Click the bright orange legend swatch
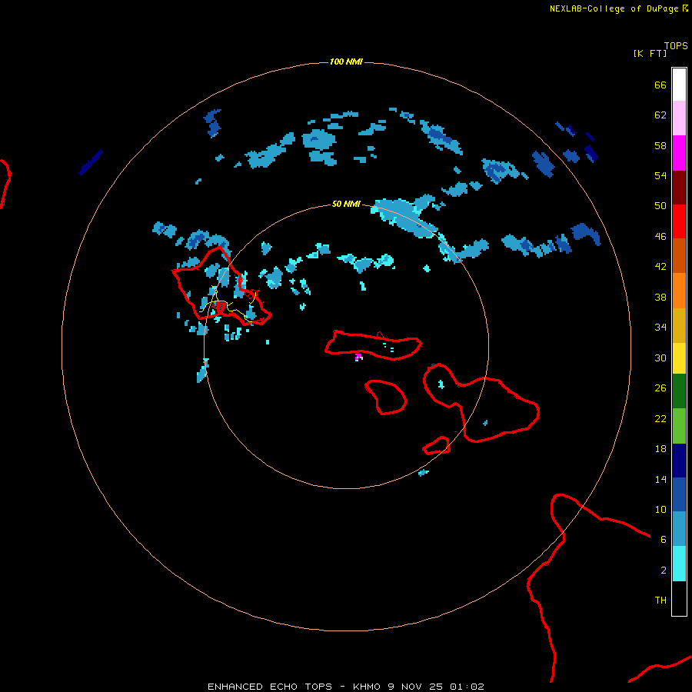The height and width of the screenshot is (692, 692). click(679, 291)
